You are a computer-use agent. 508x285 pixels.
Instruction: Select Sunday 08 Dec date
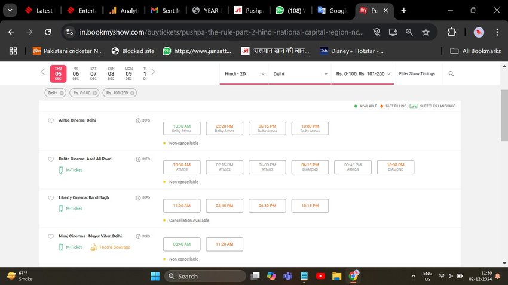[x=111, y=74]
